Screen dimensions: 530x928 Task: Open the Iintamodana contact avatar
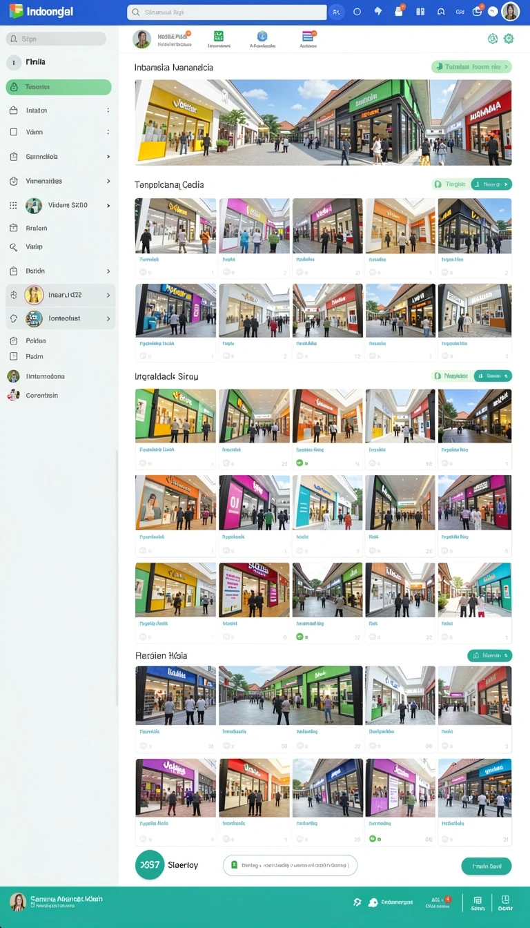tap(13, 376)
